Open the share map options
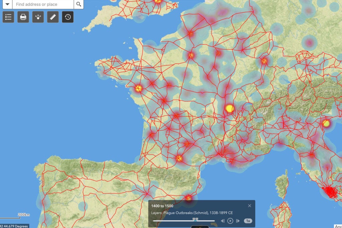Viewport: 342px width, 228px height. click(37, 17)
